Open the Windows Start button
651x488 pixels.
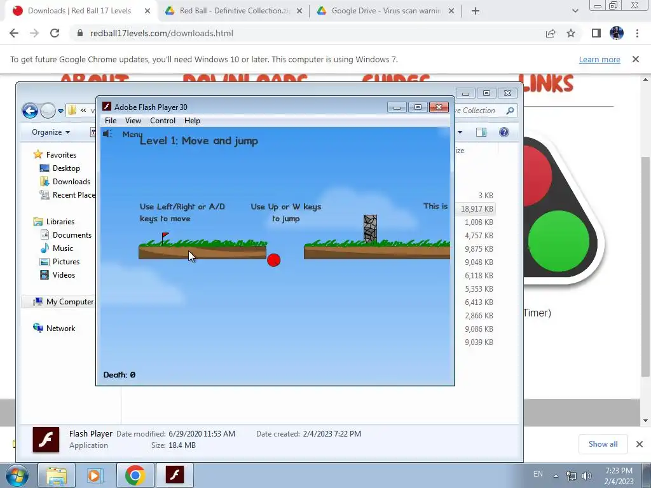tap(17, 475)
